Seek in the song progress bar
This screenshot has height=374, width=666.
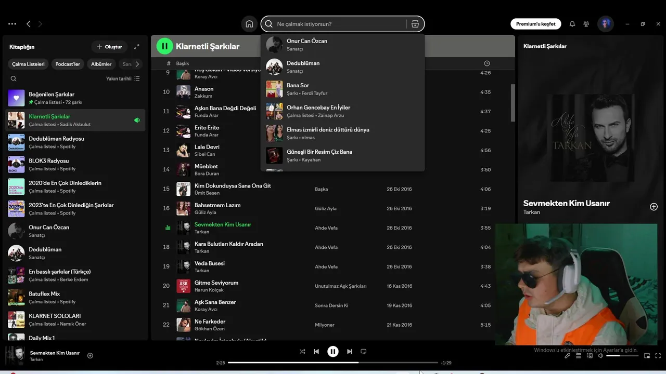333,363
